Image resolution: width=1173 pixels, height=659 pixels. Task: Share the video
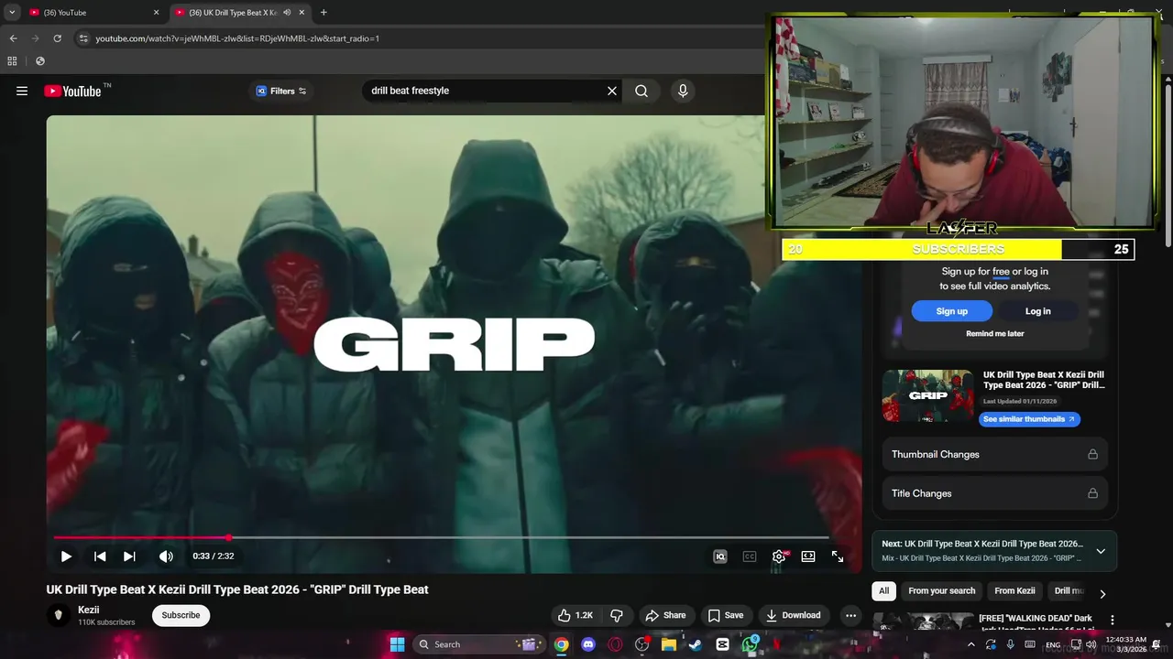coord(665,615)
